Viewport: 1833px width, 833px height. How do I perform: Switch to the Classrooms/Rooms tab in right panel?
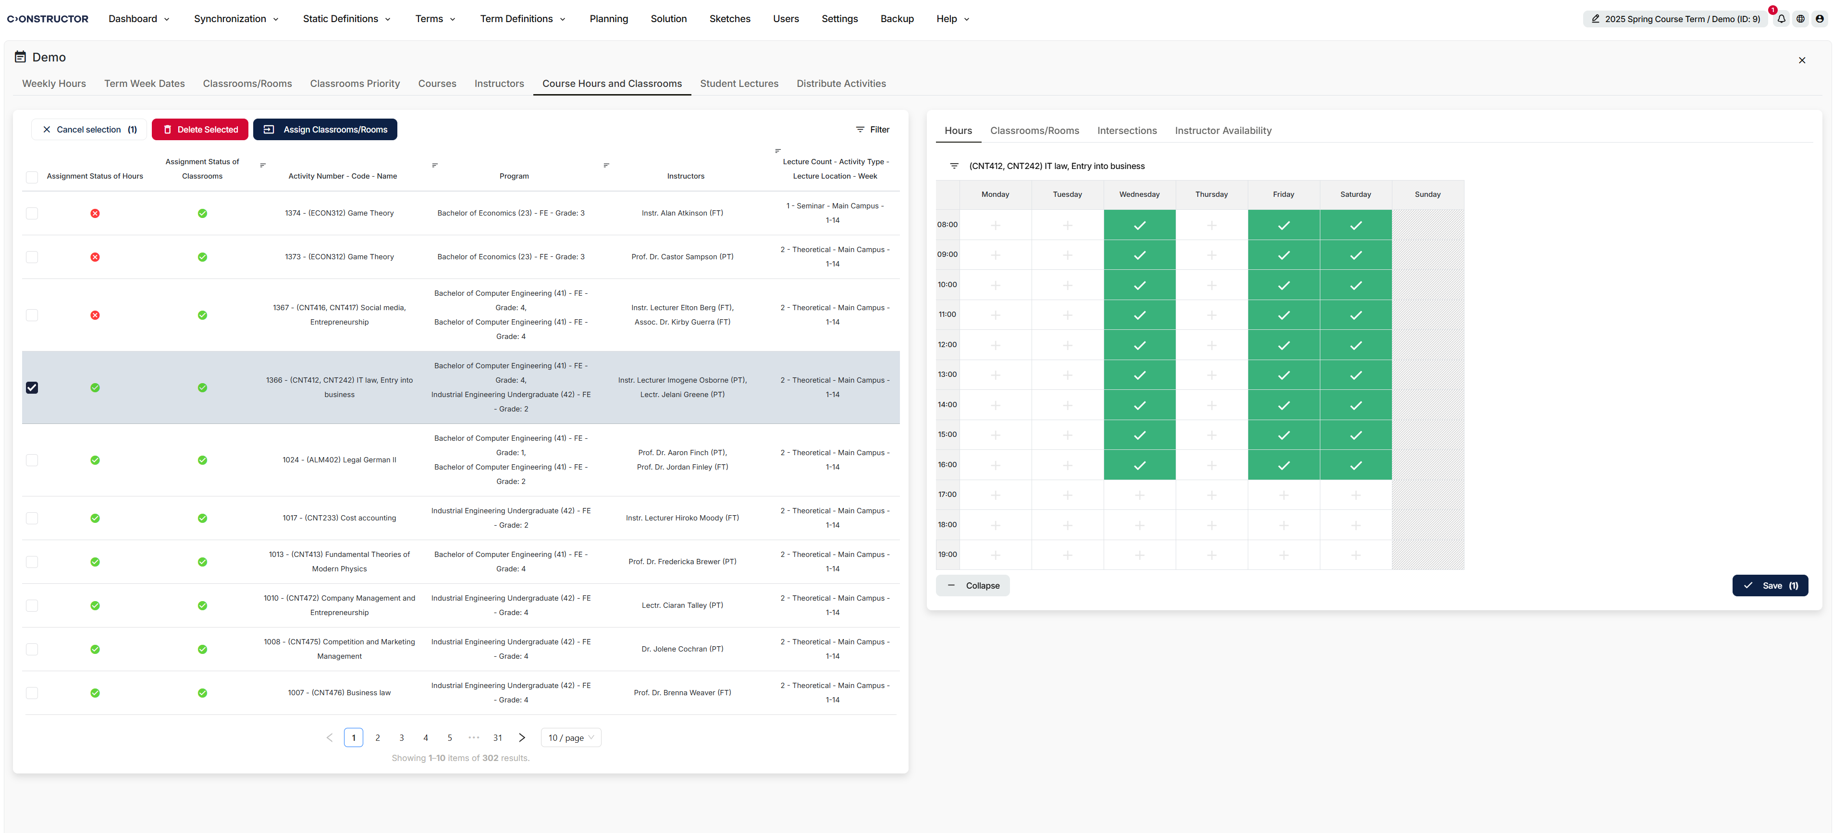pyautogui.click(x=1034, y=131)
